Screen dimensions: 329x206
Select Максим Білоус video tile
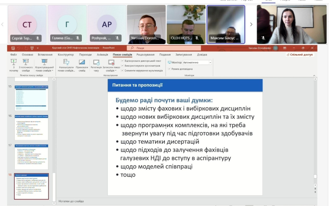[x=226, y=24]
